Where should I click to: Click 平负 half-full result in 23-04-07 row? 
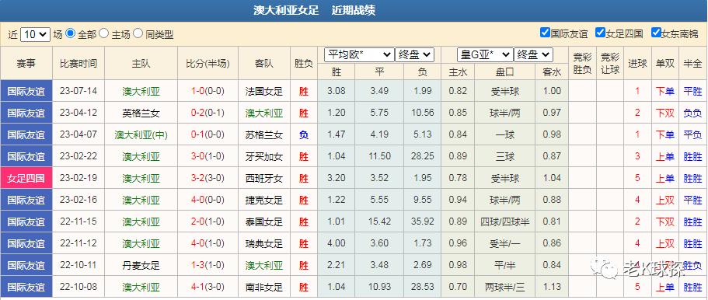coord(692,134)
